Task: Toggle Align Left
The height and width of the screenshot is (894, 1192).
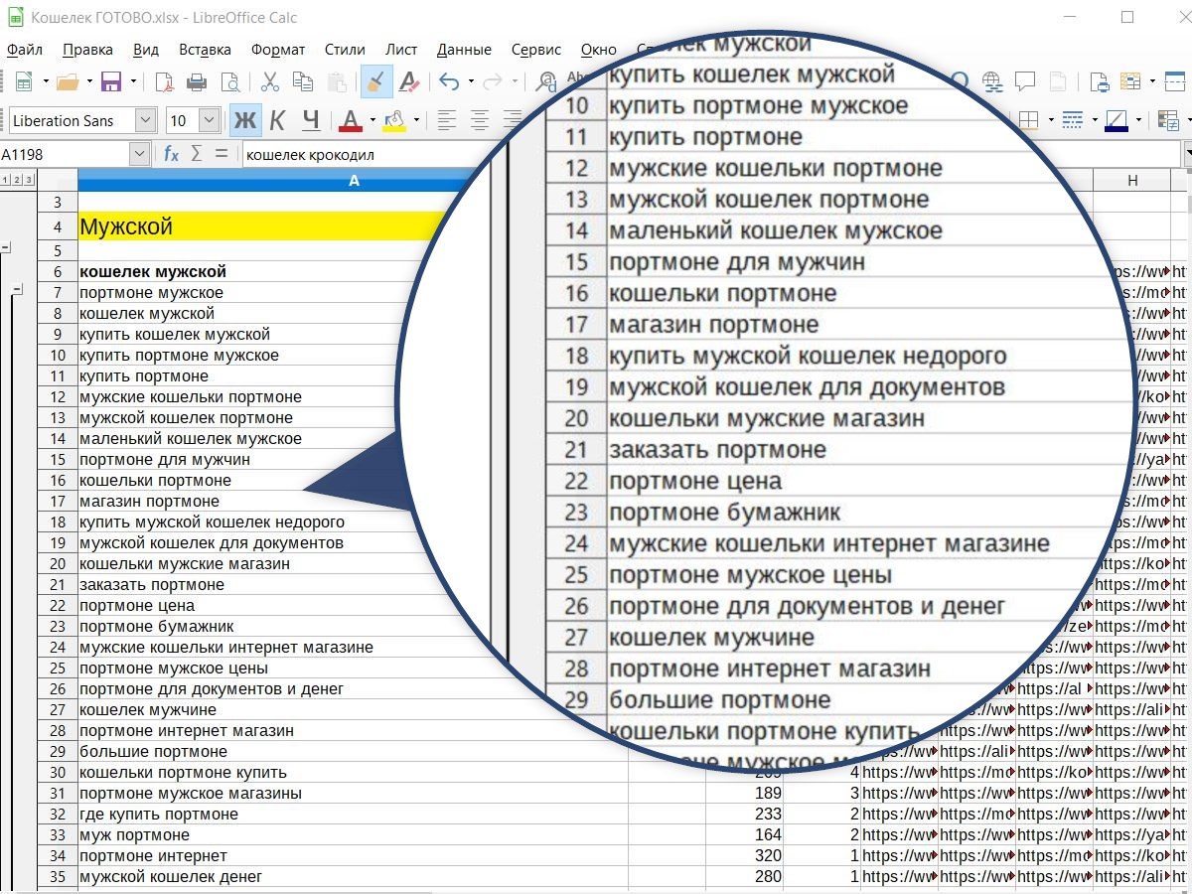Action: tap(447, 121)
